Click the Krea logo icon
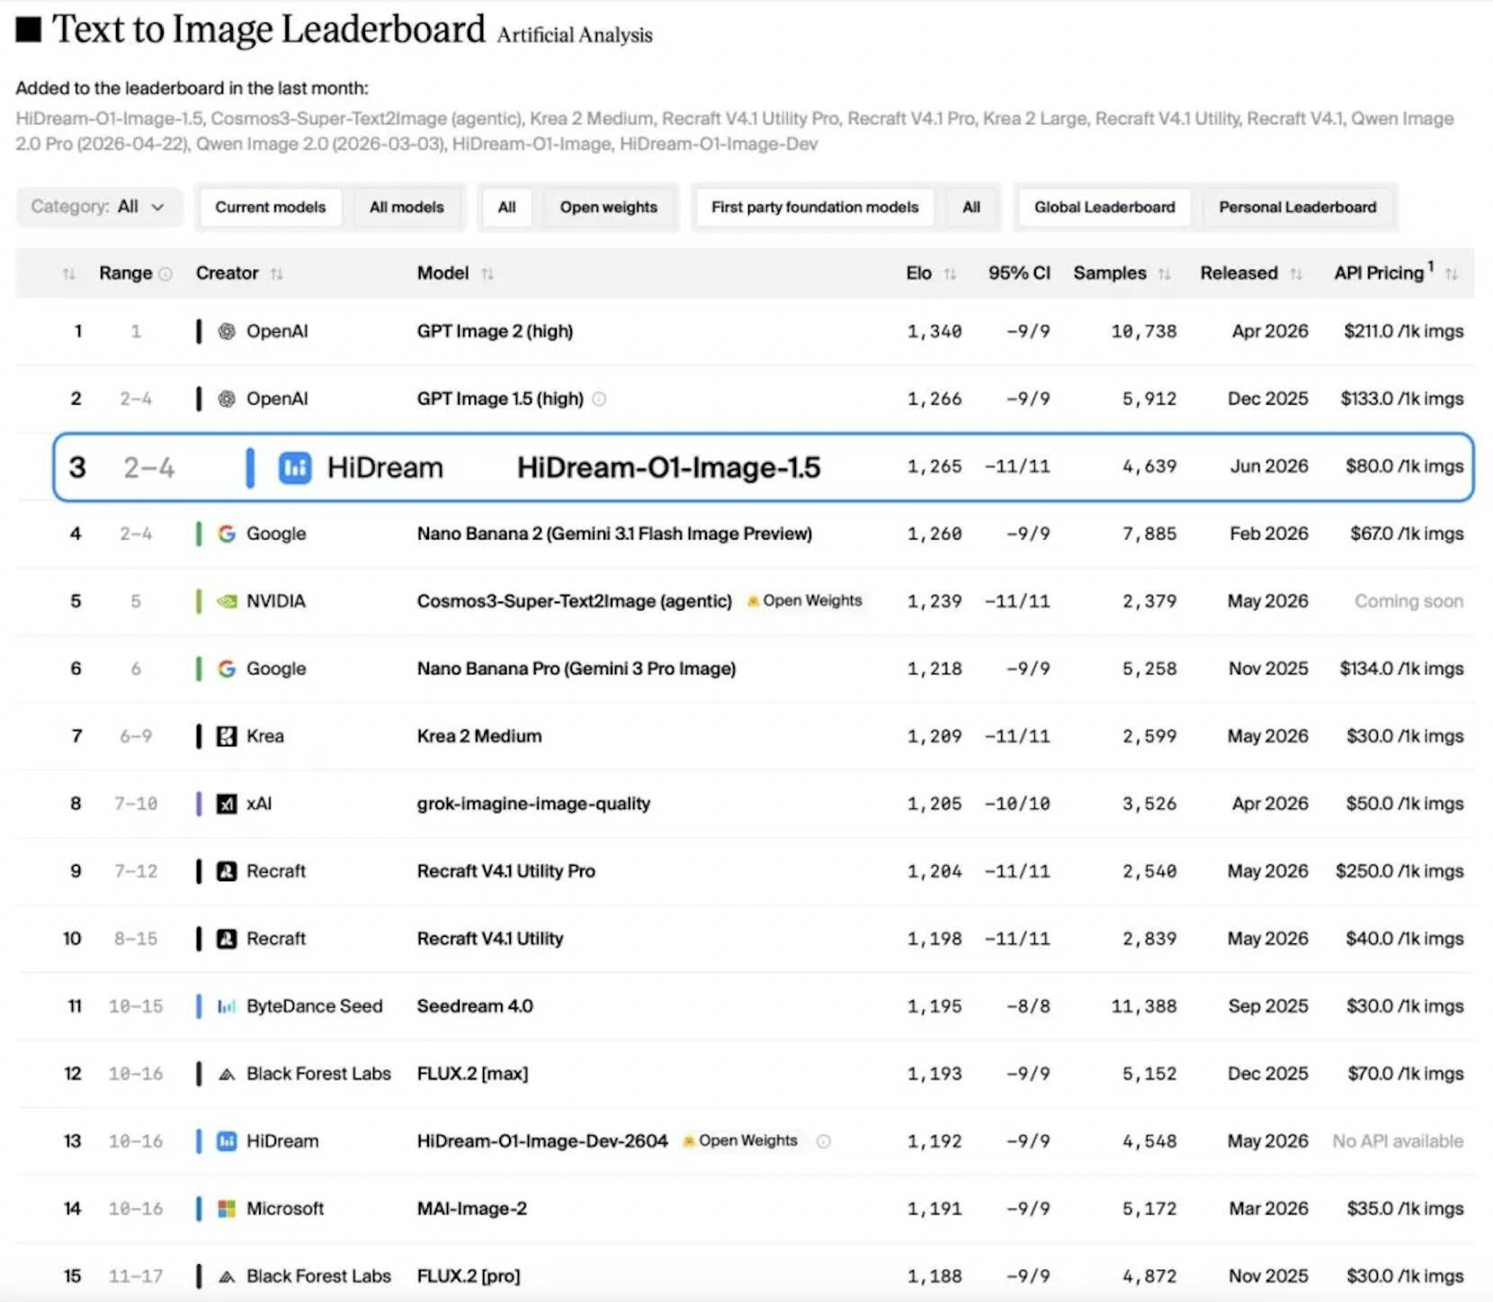This screenshot has width=1493, height=1302. coord(227,736)
